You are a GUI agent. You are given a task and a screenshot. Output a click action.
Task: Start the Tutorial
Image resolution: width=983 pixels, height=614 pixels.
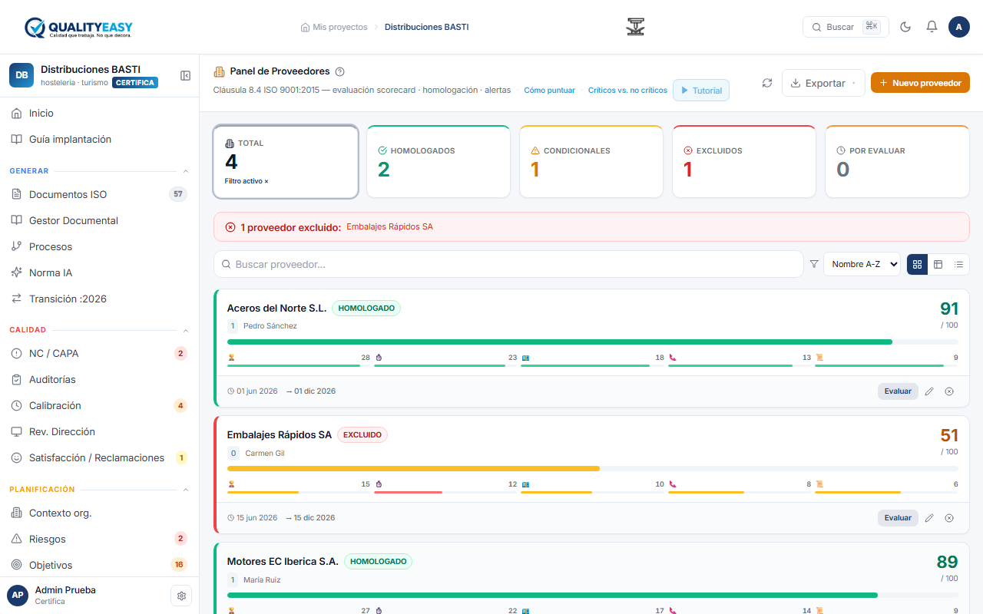(701, 91)
